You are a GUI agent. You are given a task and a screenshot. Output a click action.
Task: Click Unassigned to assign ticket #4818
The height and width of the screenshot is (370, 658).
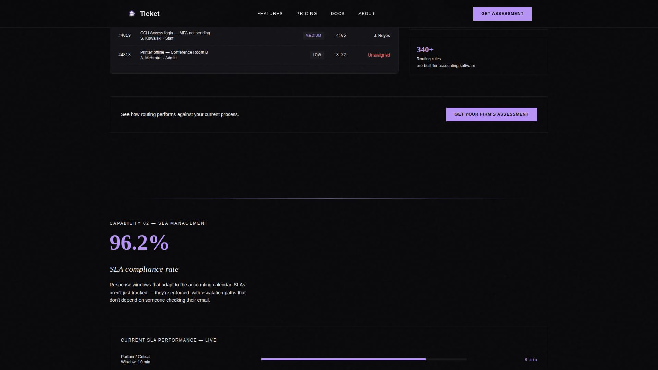pyautogui.click(x=379, y=55)
